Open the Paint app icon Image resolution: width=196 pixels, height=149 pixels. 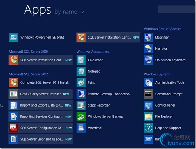[81, 83]
